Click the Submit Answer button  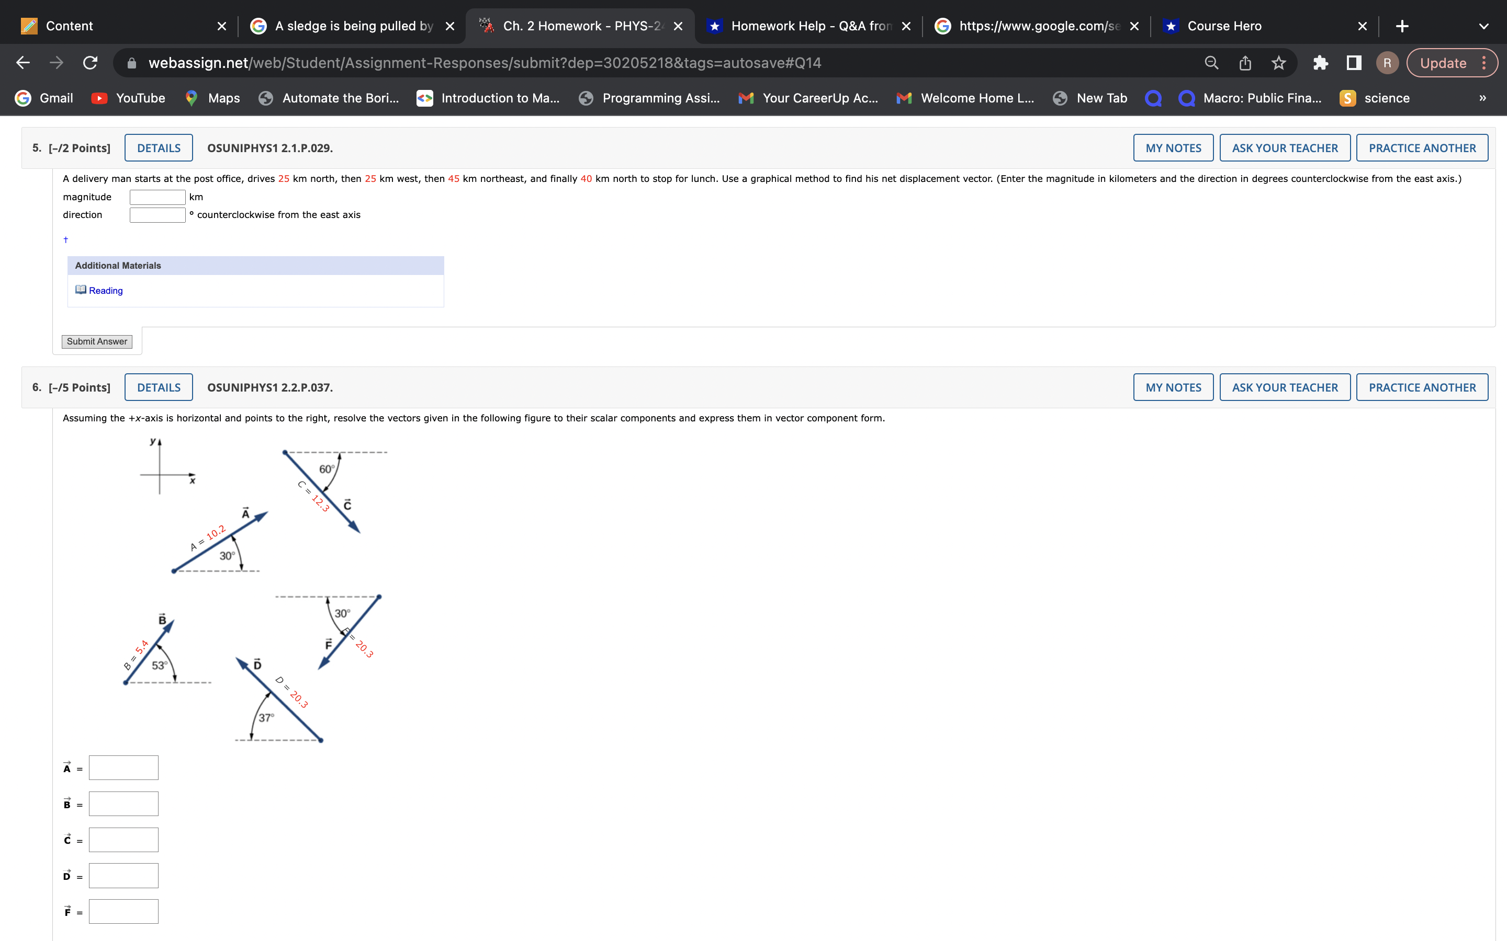pos(97,341)
